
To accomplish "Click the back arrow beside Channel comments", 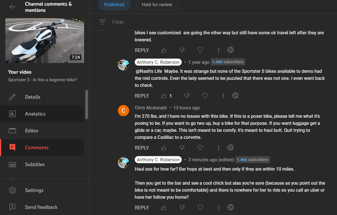I will pos(12,7).
